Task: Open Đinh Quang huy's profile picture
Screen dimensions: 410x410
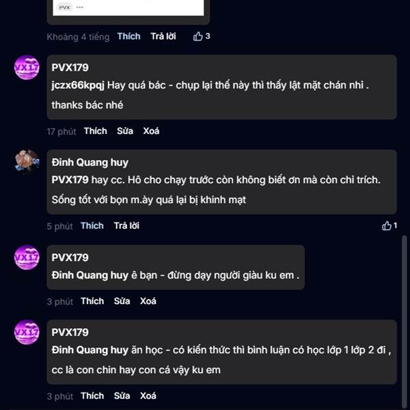Action: (27, 162)
